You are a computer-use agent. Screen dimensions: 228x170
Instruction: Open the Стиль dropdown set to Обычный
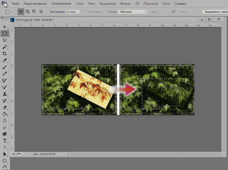(x=133, y=12)
